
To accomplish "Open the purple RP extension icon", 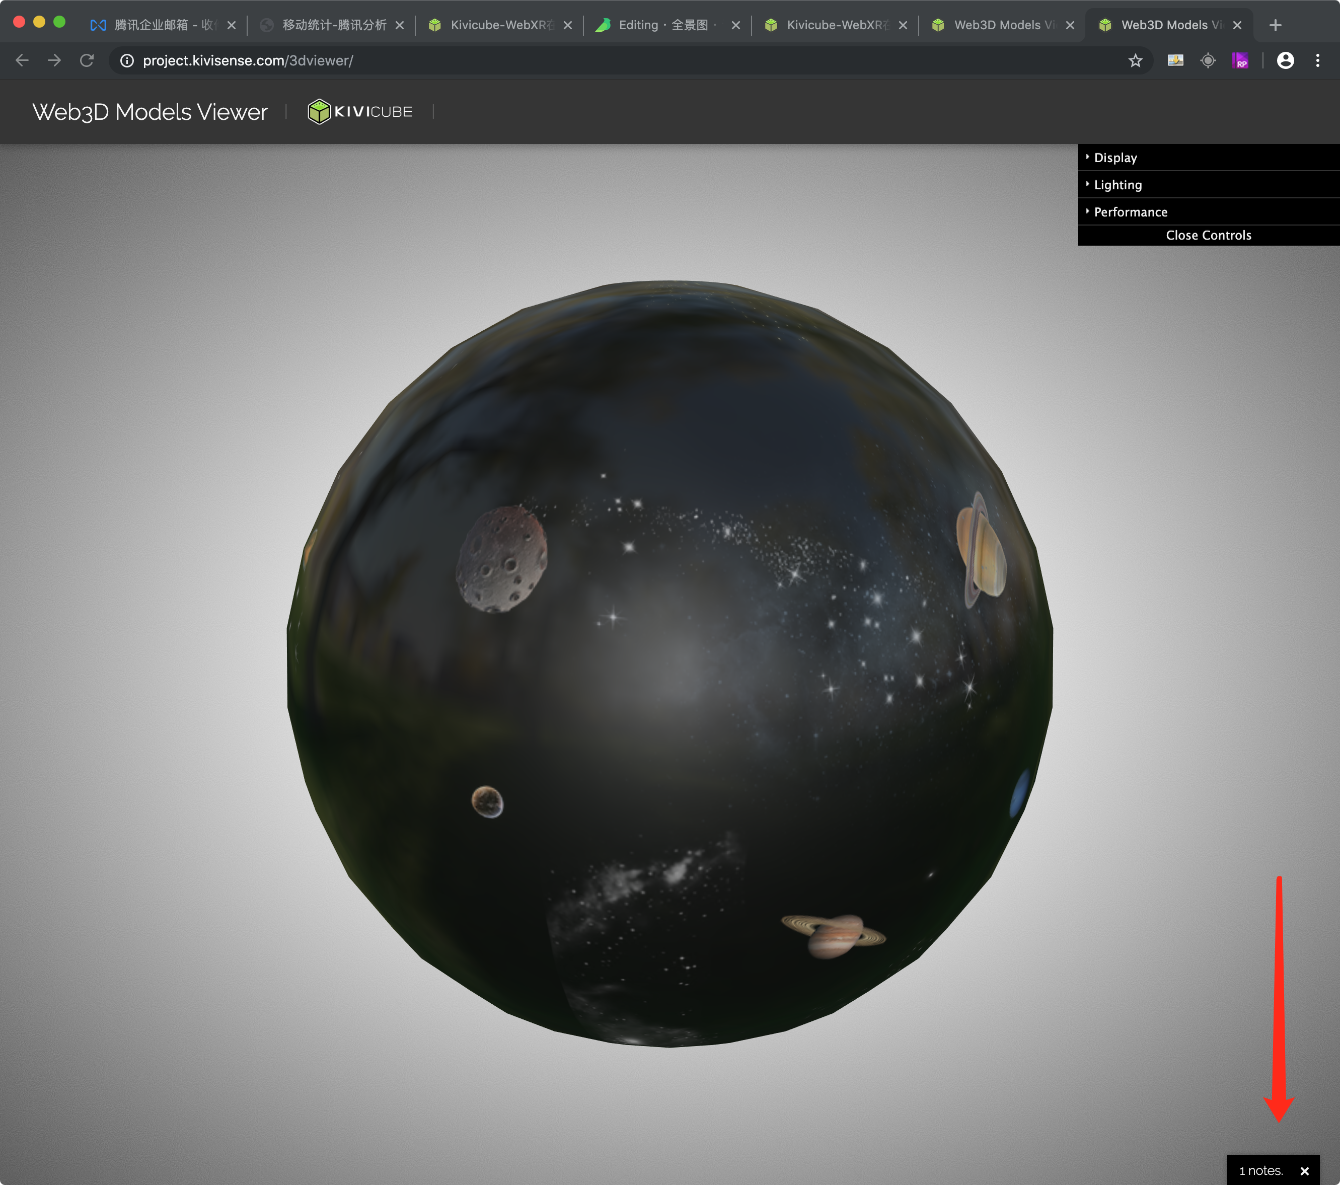I will click(x=1240, y=60).
